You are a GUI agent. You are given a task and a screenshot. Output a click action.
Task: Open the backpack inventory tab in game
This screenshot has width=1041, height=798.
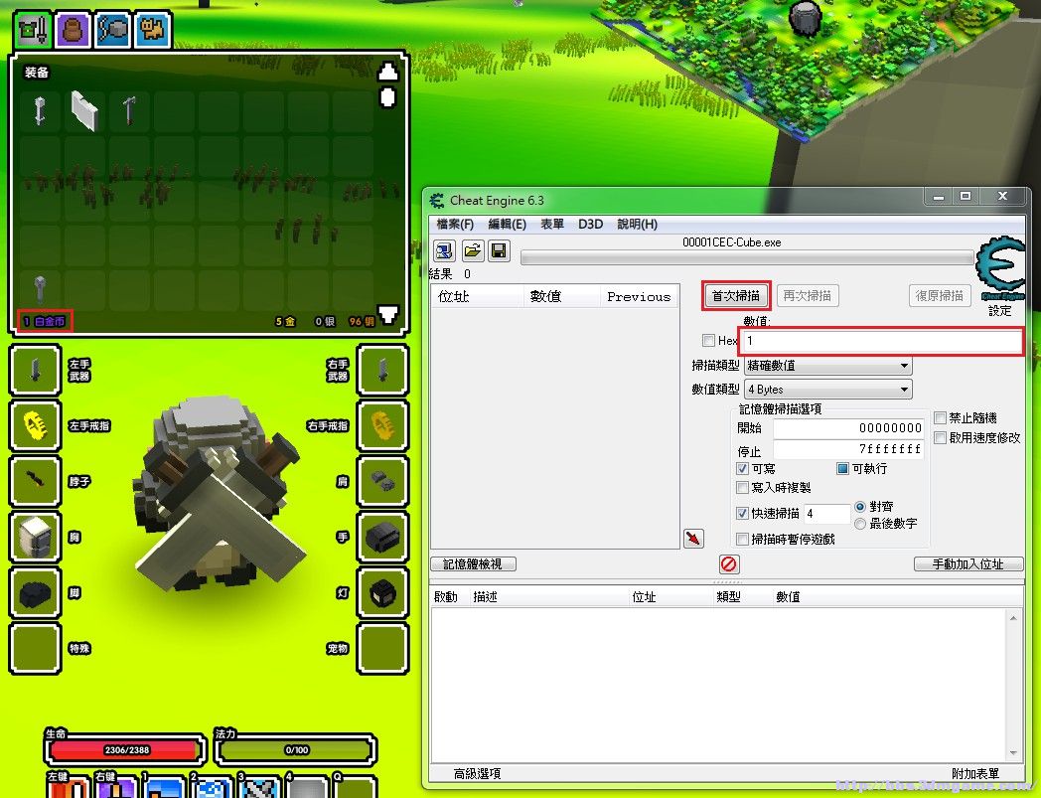point(74,29)
